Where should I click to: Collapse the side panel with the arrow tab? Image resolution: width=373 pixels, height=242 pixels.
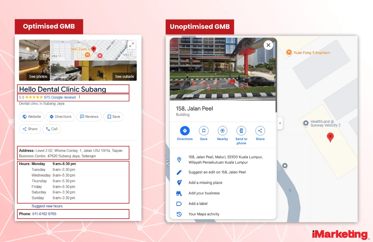click(x=280, y=123)
